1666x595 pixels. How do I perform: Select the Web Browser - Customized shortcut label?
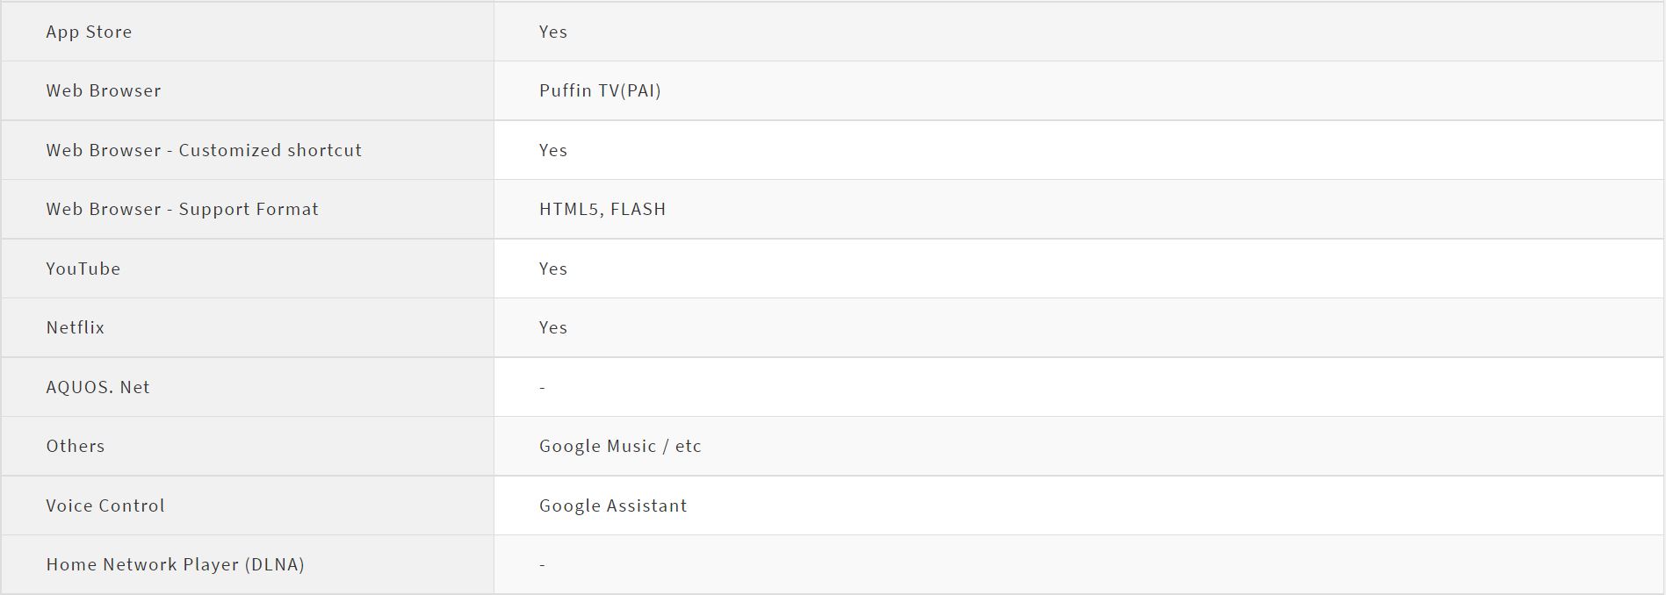(204, 150)
